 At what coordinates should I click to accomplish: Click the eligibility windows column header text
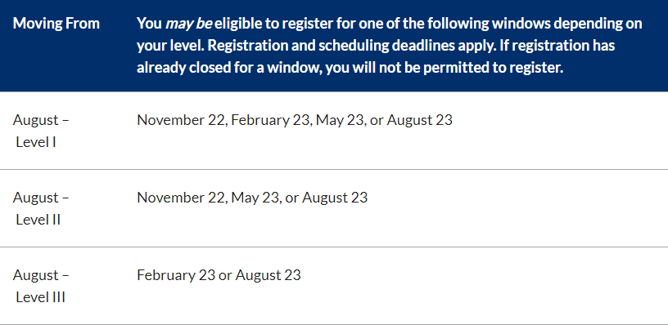point(390,46)
